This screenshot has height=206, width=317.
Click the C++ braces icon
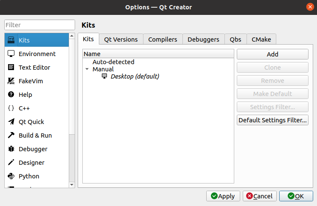11,108
